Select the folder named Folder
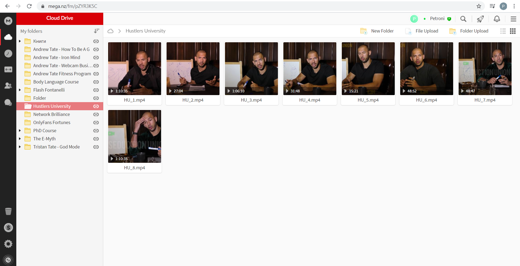520x266 pixels. [60, 98]
